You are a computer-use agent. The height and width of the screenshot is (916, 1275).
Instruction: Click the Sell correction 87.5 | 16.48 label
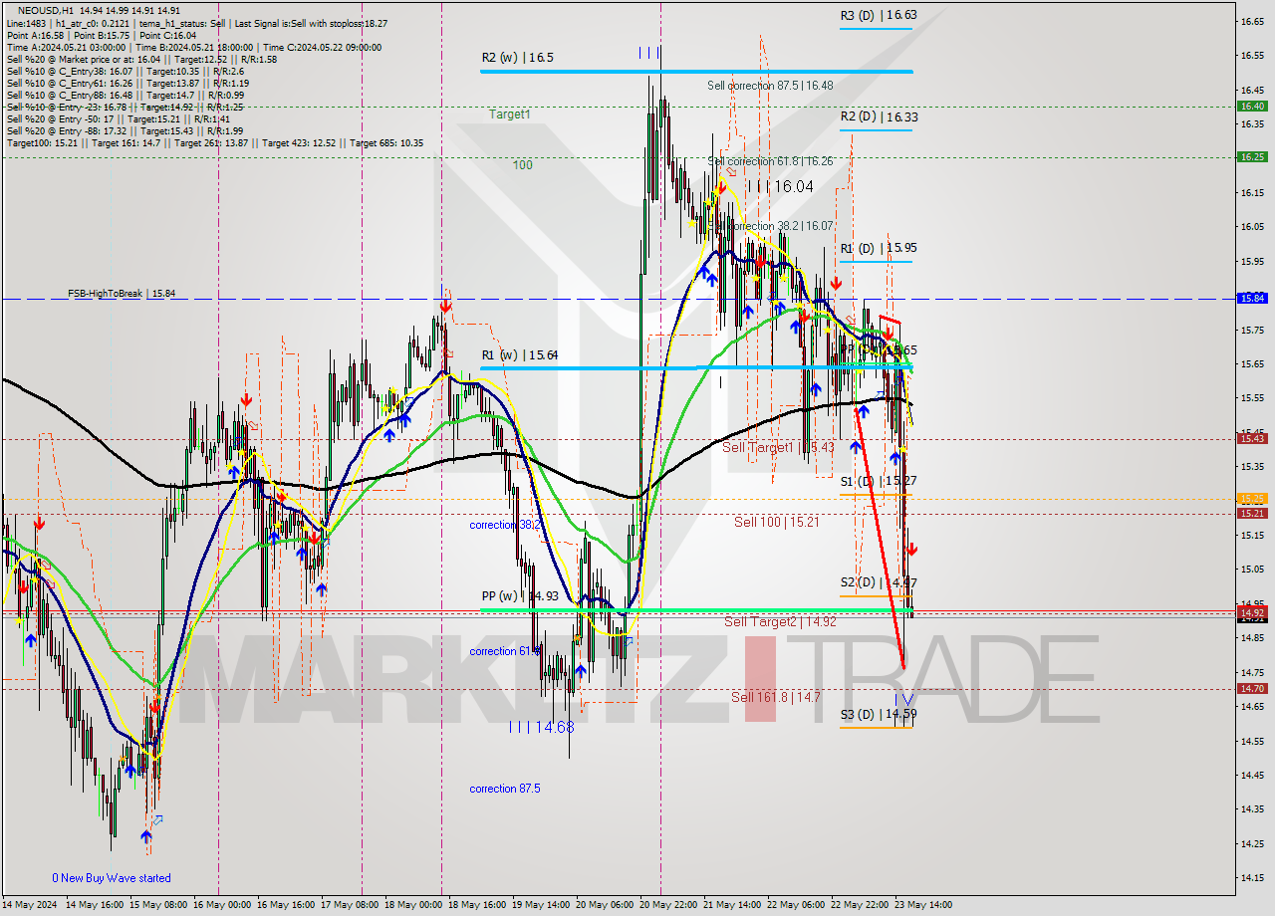point(770,86)
